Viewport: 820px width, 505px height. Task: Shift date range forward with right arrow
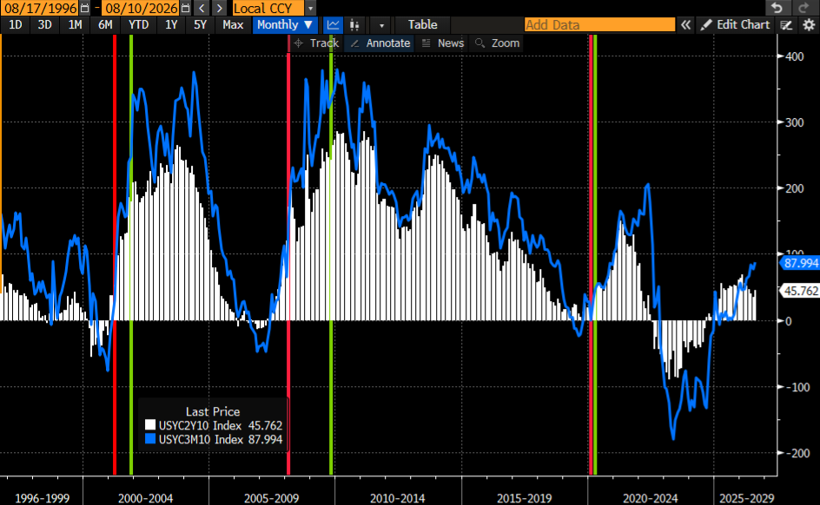coord(220,9)
